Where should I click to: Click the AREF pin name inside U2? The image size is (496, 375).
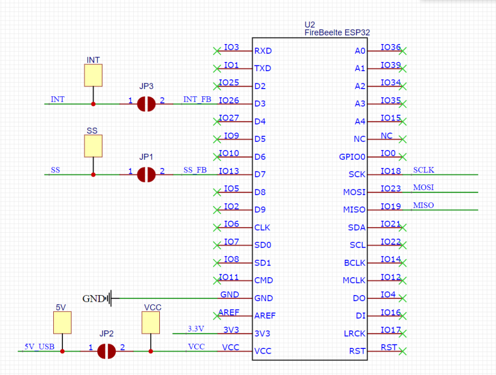pyautogui.click(x=265, y=316)
